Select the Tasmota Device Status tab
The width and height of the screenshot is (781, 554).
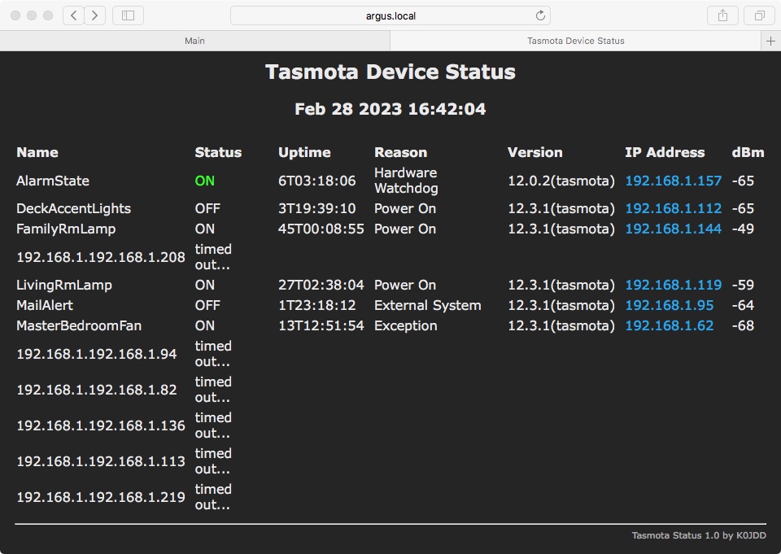point(575,41)
